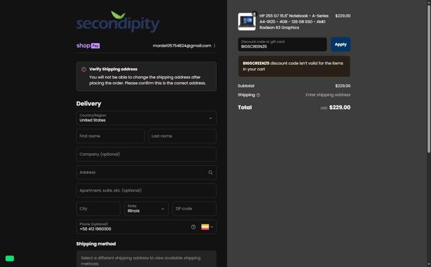Focus the Last name field

tap(183, 136)
